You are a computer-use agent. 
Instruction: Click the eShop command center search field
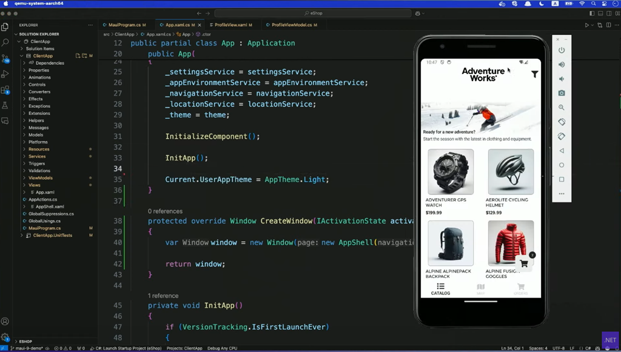click(313, 13)
